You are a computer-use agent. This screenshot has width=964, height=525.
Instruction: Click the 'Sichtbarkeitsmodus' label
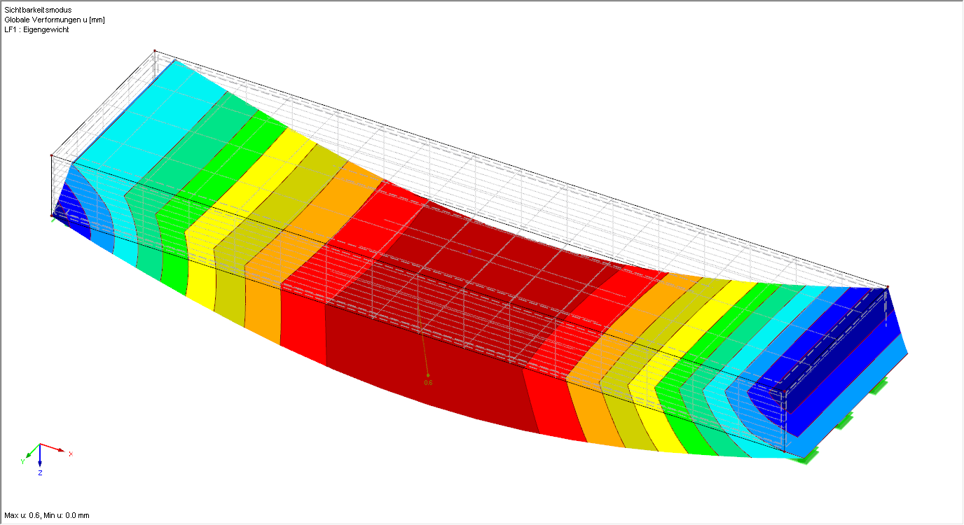[x=38, y=10]
